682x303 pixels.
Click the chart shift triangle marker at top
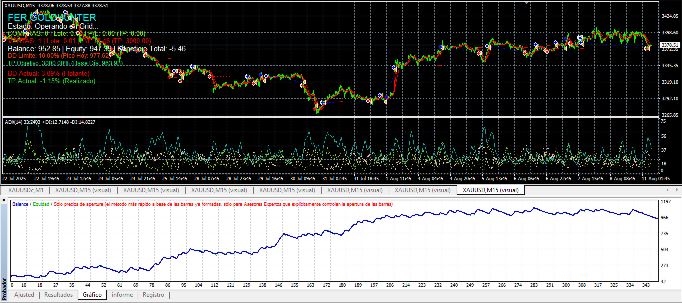point(526,3)
